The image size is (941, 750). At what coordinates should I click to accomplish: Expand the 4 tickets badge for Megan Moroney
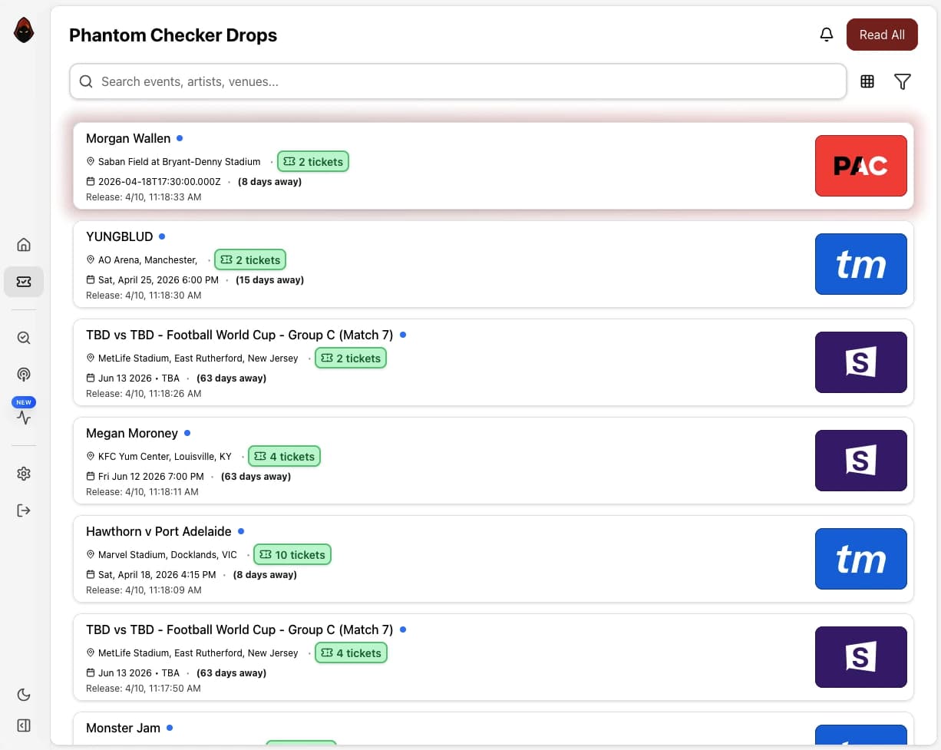(284, 456)
